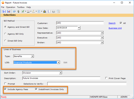This screenshot has width=134, height=99.
Task: Maximize the Report window
Action: click(122, 3)
